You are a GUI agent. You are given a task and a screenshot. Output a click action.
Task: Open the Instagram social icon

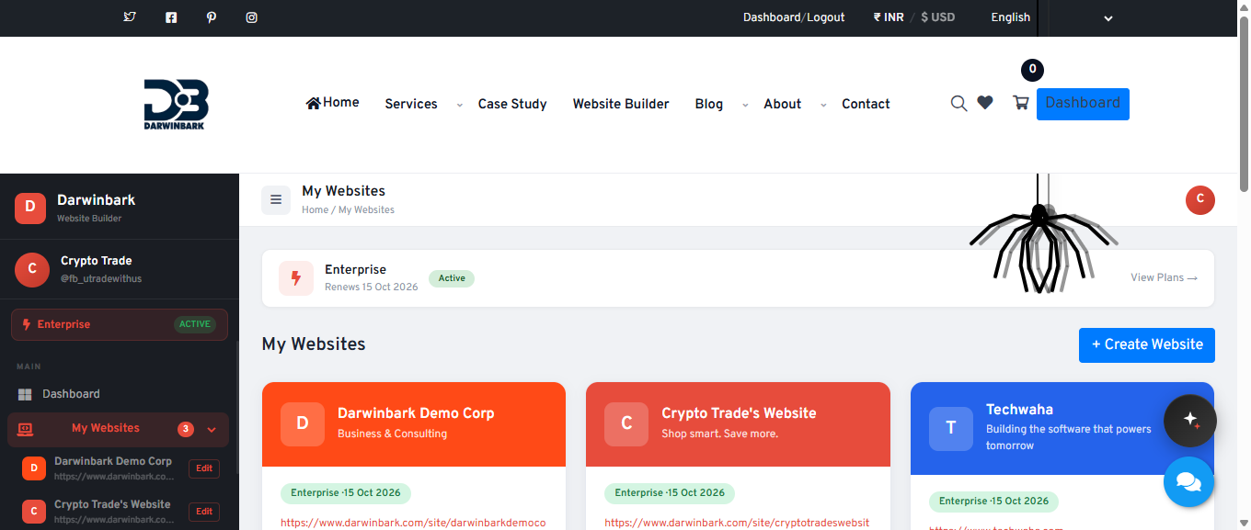coord(252,17)
